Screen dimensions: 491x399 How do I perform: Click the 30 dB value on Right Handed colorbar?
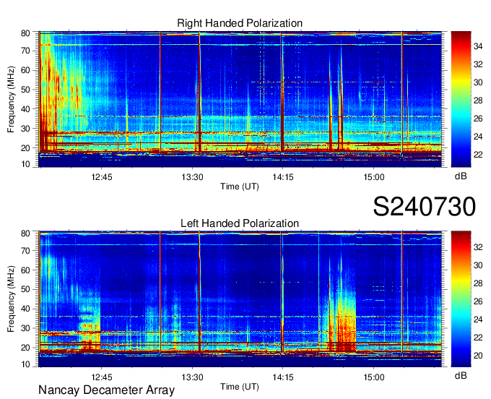tap(478, 82)
